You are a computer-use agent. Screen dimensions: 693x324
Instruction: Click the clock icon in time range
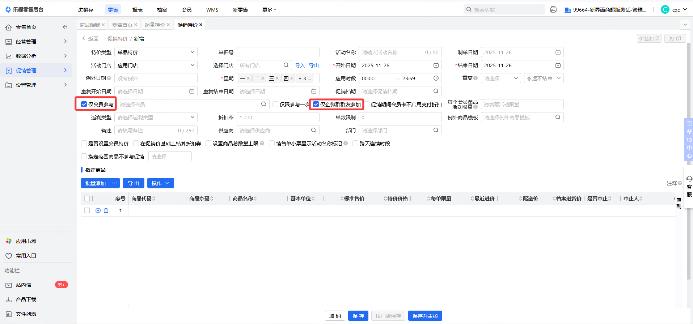tap(436, 78)
